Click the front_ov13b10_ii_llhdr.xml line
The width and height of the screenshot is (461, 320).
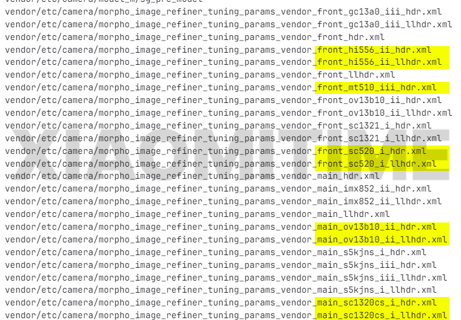[229, 113]
